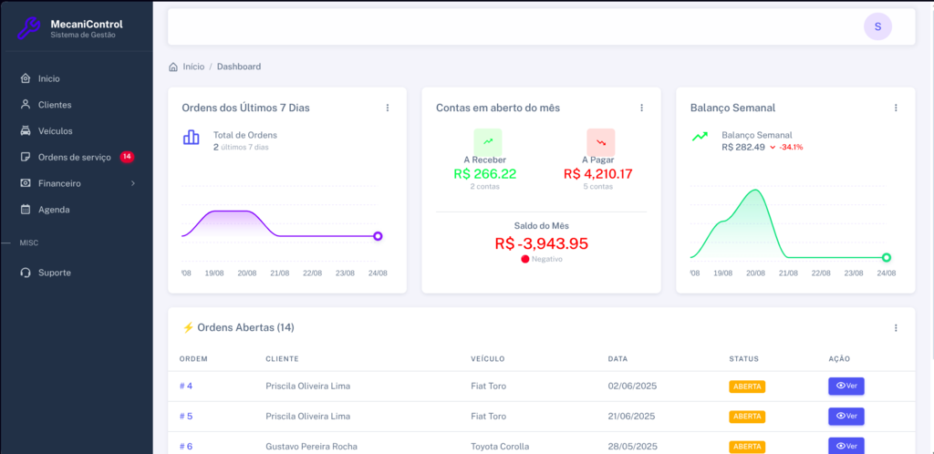This screenshot has height=454, width=934.
Task: Select Veículos from the sidebar
Action: click(x=55, y=131)
